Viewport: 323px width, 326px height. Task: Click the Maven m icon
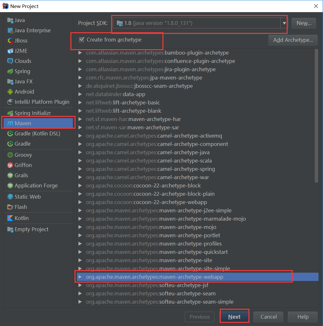(x=10, y=123)
